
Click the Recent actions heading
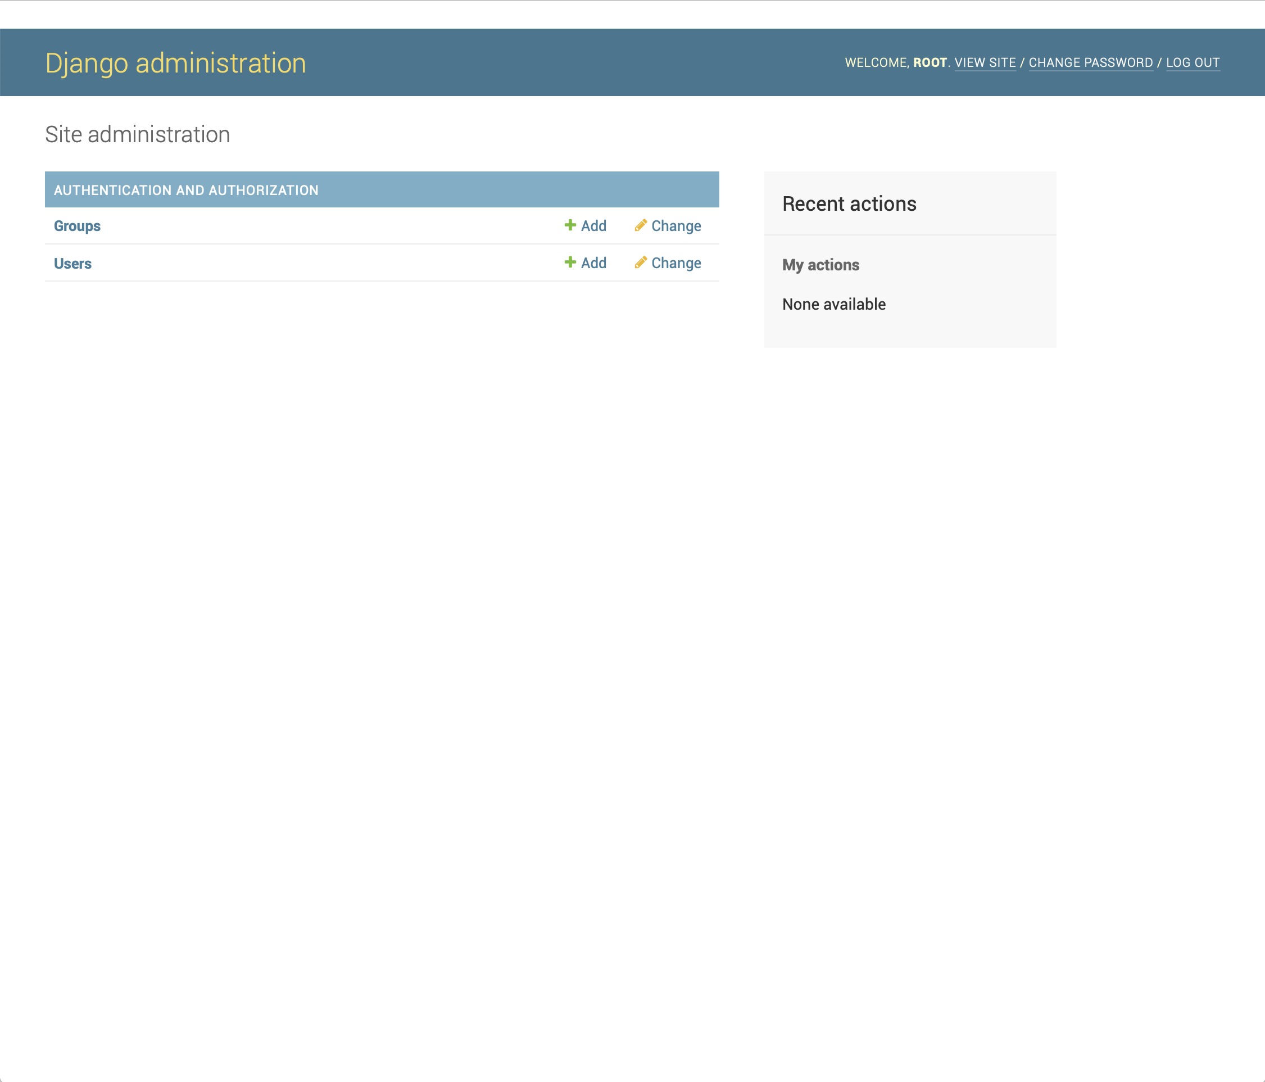849,203
